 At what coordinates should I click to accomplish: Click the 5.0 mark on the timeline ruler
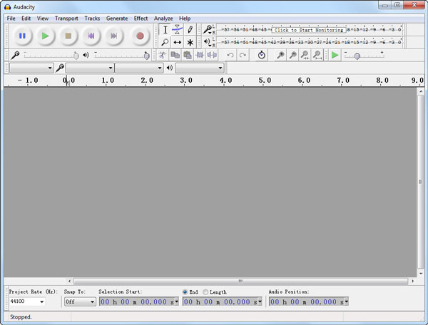click(x=265, y=81)
